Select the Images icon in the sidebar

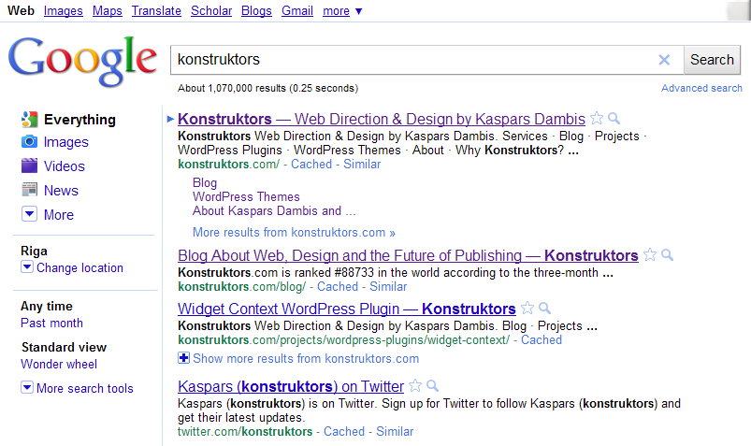coord(30,142)
